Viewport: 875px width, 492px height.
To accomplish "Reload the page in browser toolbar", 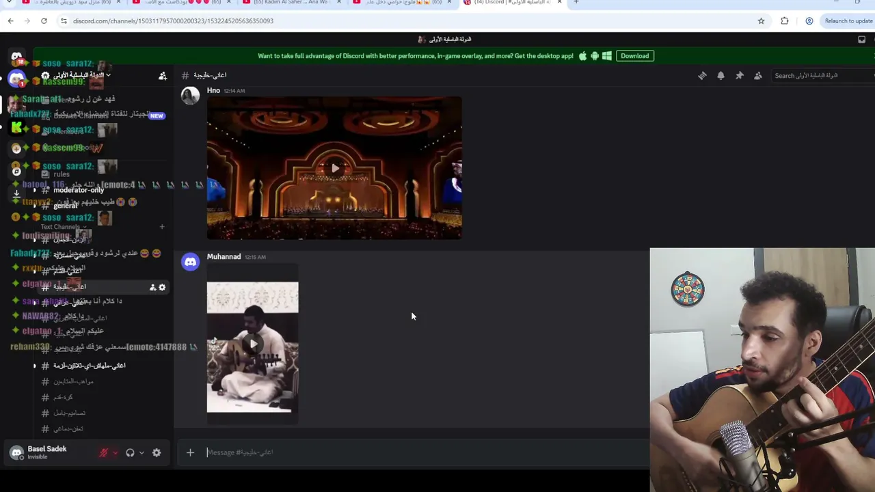I will (x=44, y=21).
